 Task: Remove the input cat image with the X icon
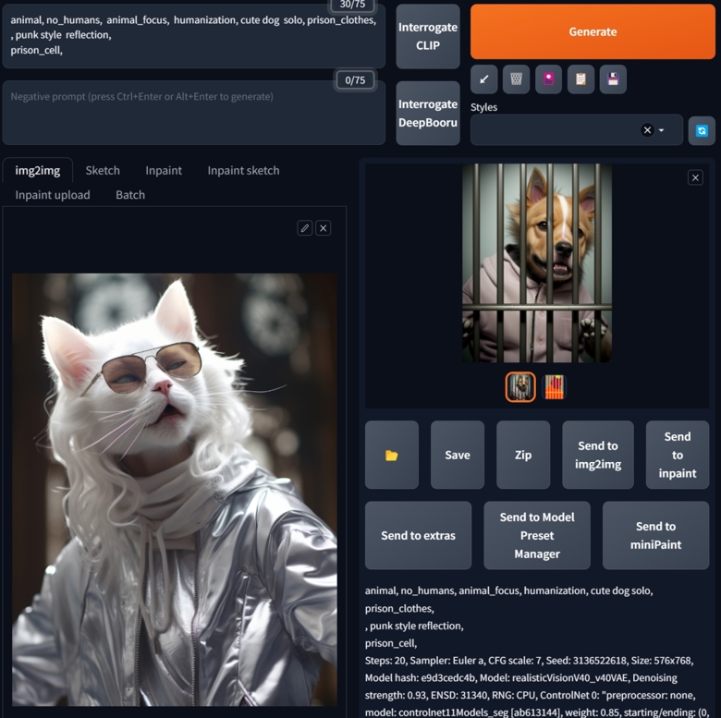(x=324, y=228)
